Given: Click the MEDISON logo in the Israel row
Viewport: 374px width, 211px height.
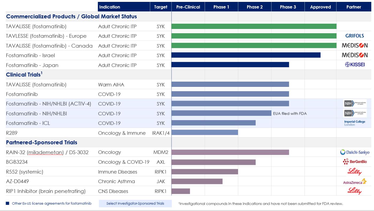Looking at the screenshot, I should [x=355, y=55].
